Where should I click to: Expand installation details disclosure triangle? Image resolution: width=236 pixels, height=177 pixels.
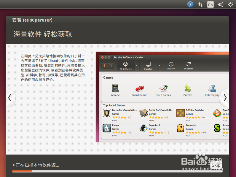(x=14, y=165)
